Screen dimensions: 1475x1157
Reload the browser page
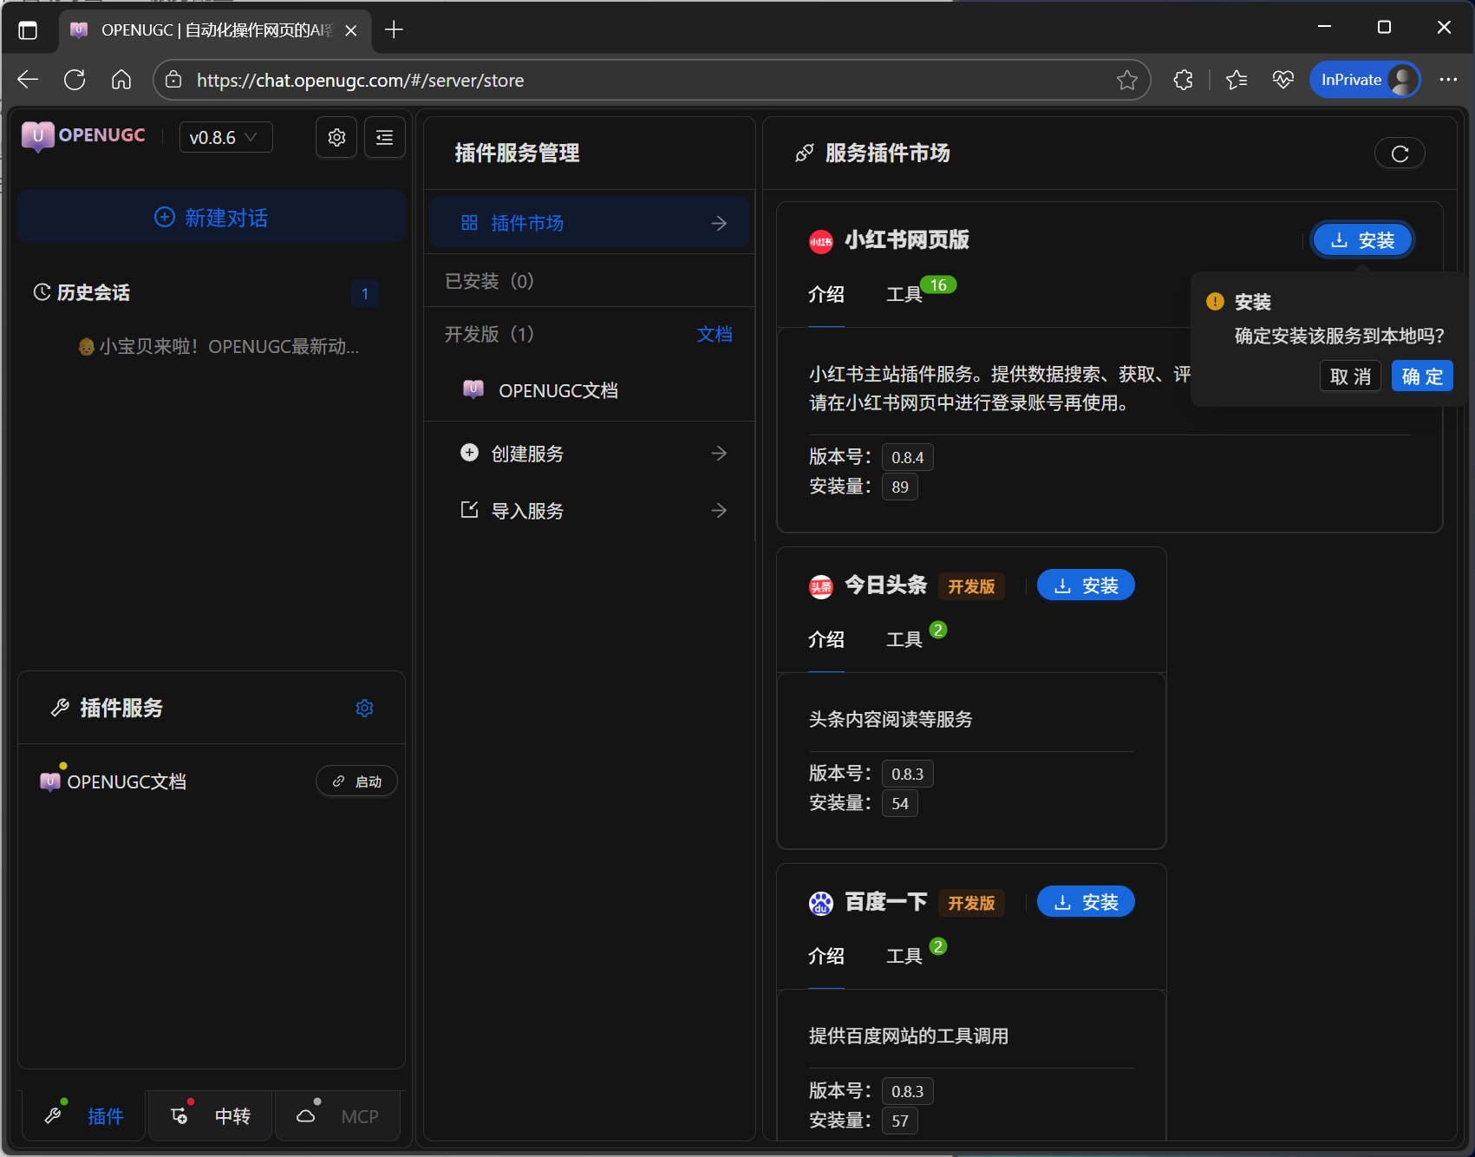pos(75,80)
